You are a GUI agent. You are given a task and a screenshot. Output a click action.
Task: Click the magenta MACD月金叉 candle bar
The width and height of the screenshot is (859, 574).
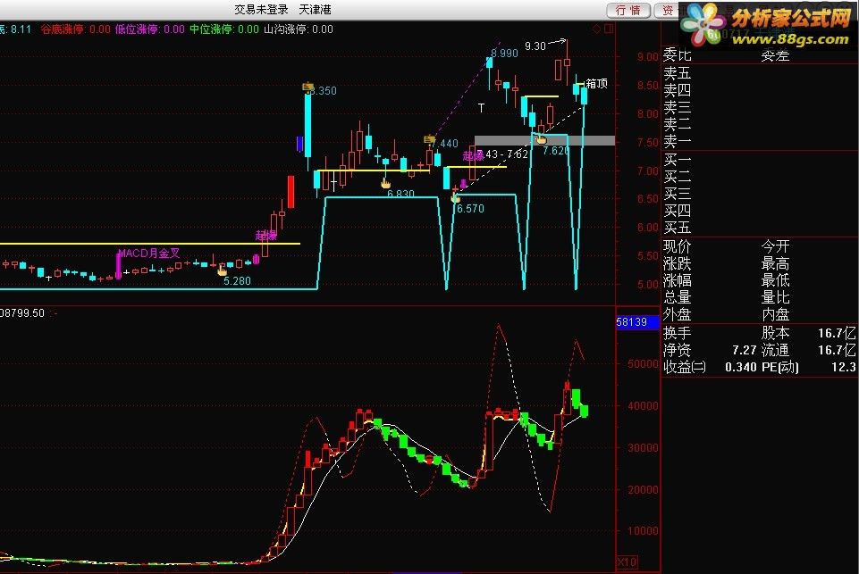[x=118, y=266]
